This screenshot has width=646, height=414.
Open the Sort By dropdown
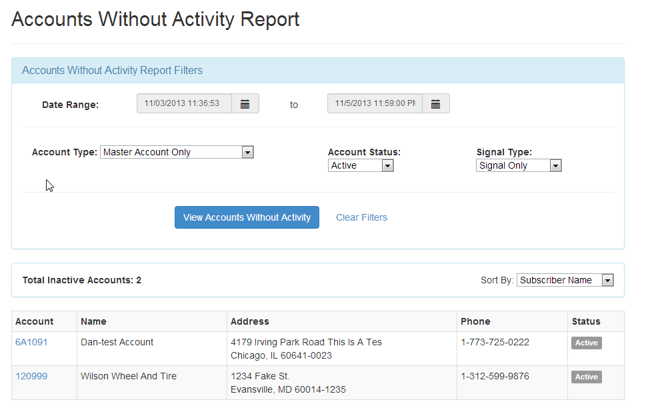pos(565,280)
